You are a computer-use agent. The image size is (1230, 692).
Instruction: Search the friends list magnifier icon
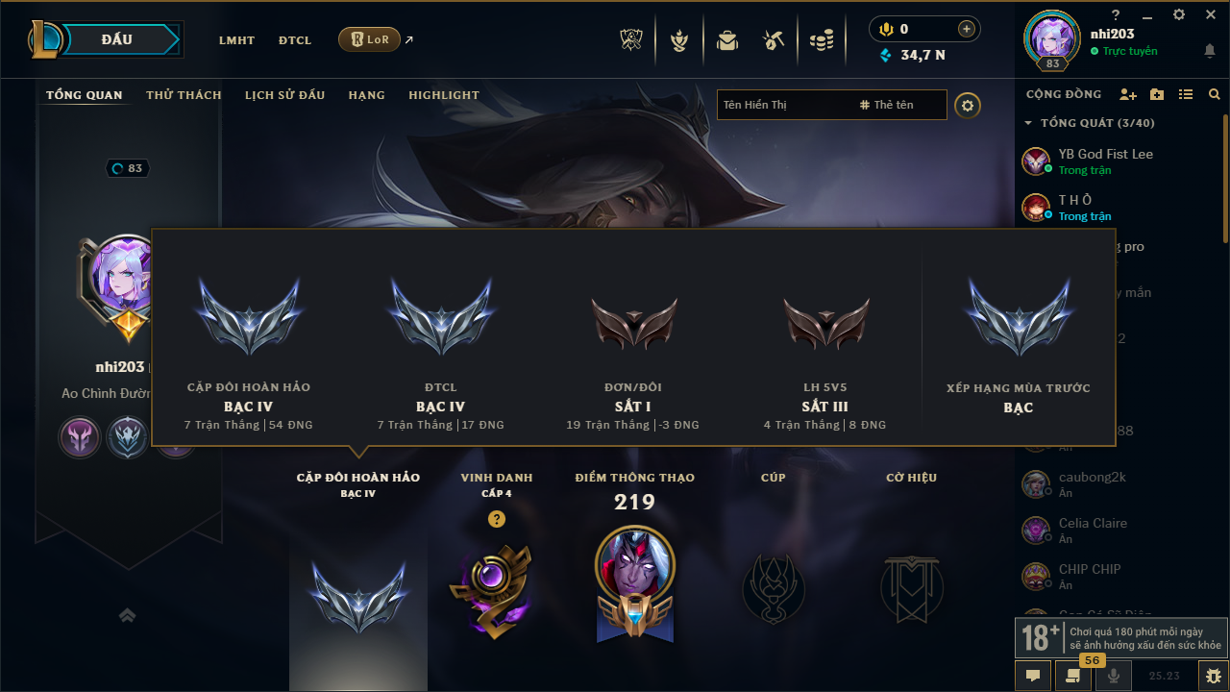[x=1215, y=94]
